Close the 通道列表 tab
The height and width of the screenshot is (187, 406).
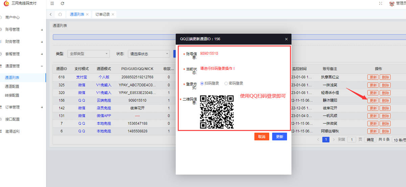(87, 14)
